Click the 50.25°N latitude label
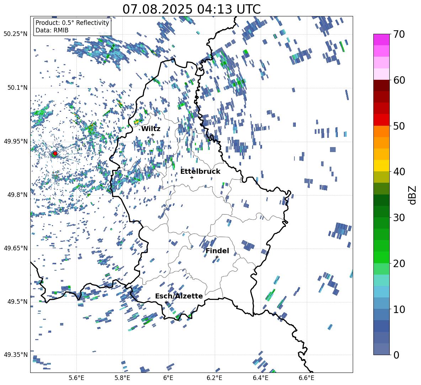421x385 pixels. pos(16,34)
